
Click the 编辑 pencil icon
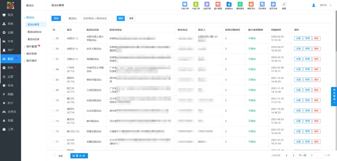[284, 4]
